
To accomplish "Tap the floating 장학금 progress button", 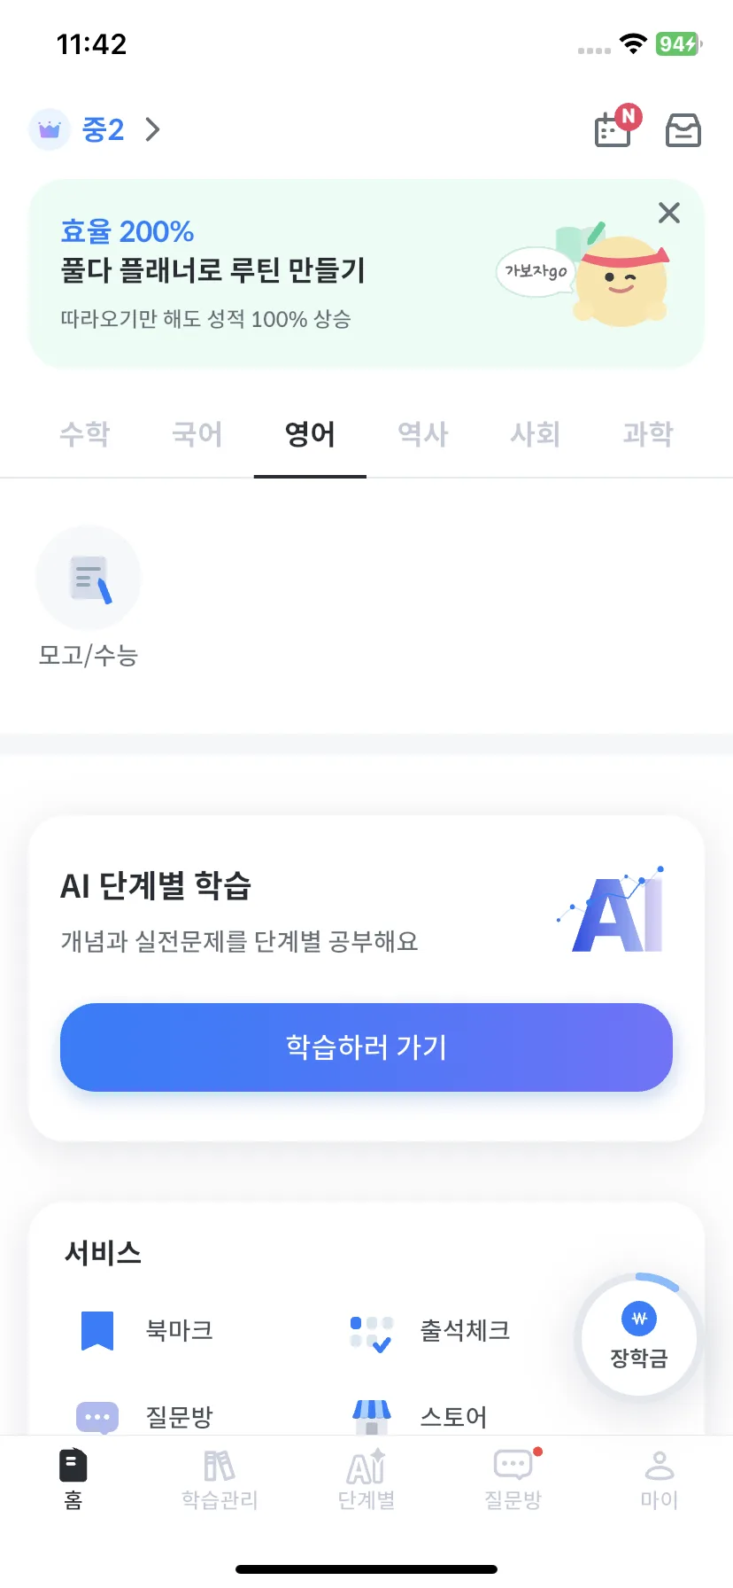I will pos(639,1335).
